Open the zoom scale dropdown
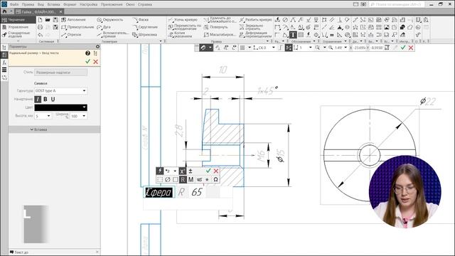This screenshot has height=256, width=455. pos(346,48)
